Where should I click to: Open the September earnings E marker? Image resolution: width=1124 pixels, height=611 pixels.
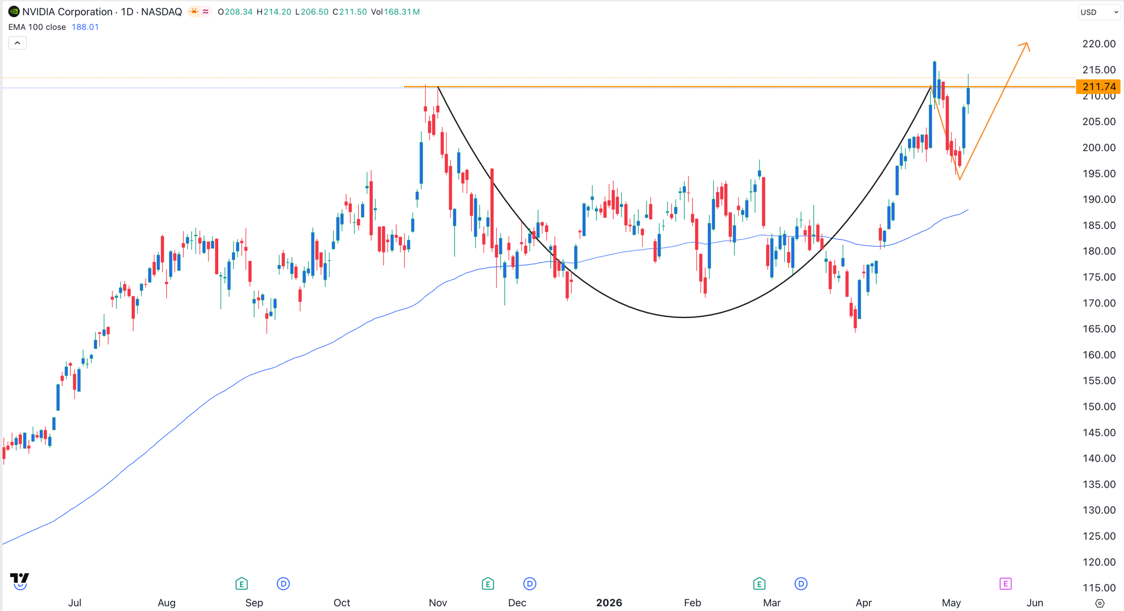pyautogui.click(x=241, y=584)
